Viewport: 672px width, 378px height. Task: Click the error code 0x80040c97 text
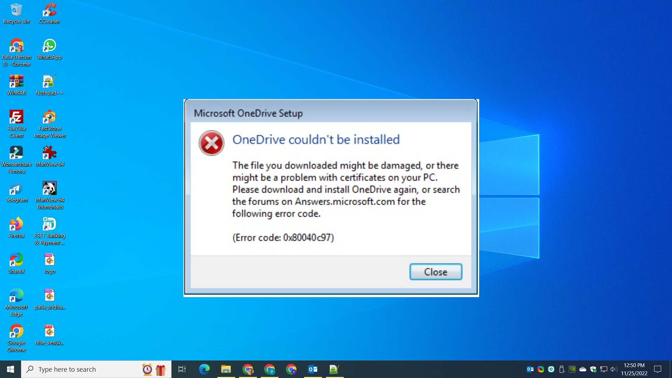[283, 238]
